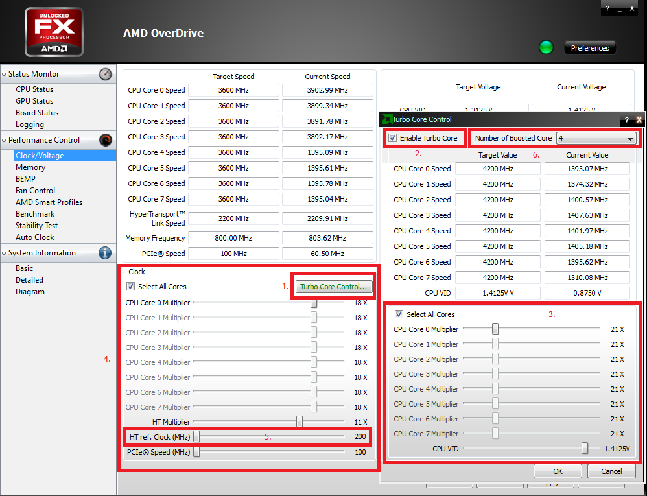The width and height of the screenshot is (647, 496).
Task: Click CPU Core 7 current value 1310.08 MHz
Action: pyautogui.click(x=587, y=278)
